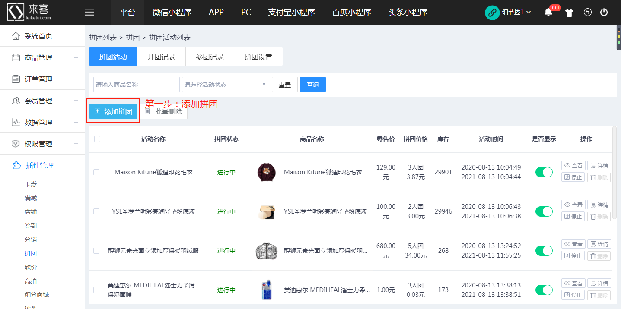Screen dimensions: 621x309
Task: Click the home icon beside 系统首页
Action: [16, 36]
